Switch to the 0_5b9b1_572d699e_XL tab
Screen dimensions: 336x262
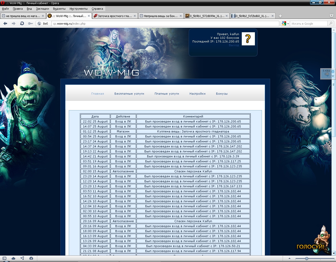tap(207, 16)
